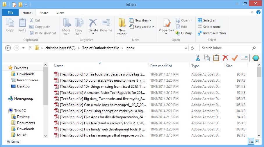264x147 pixels.
Task: Click Select none
Action: [209, 27]
